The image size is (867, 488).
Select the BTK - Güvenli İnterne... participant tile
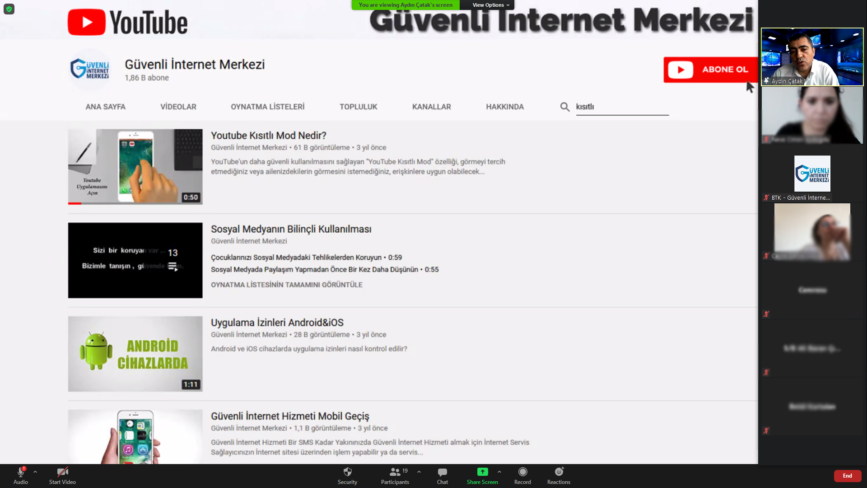pyautogui.click(x=812, y=173)
